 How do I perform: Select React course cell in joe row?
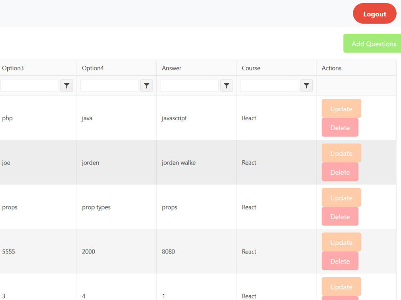276,162
